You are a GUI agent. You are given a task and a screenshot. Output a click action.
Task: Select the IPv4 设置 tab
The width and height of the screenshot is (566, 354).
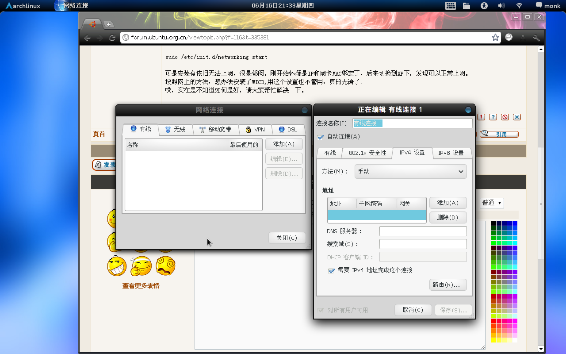(412, 152)
